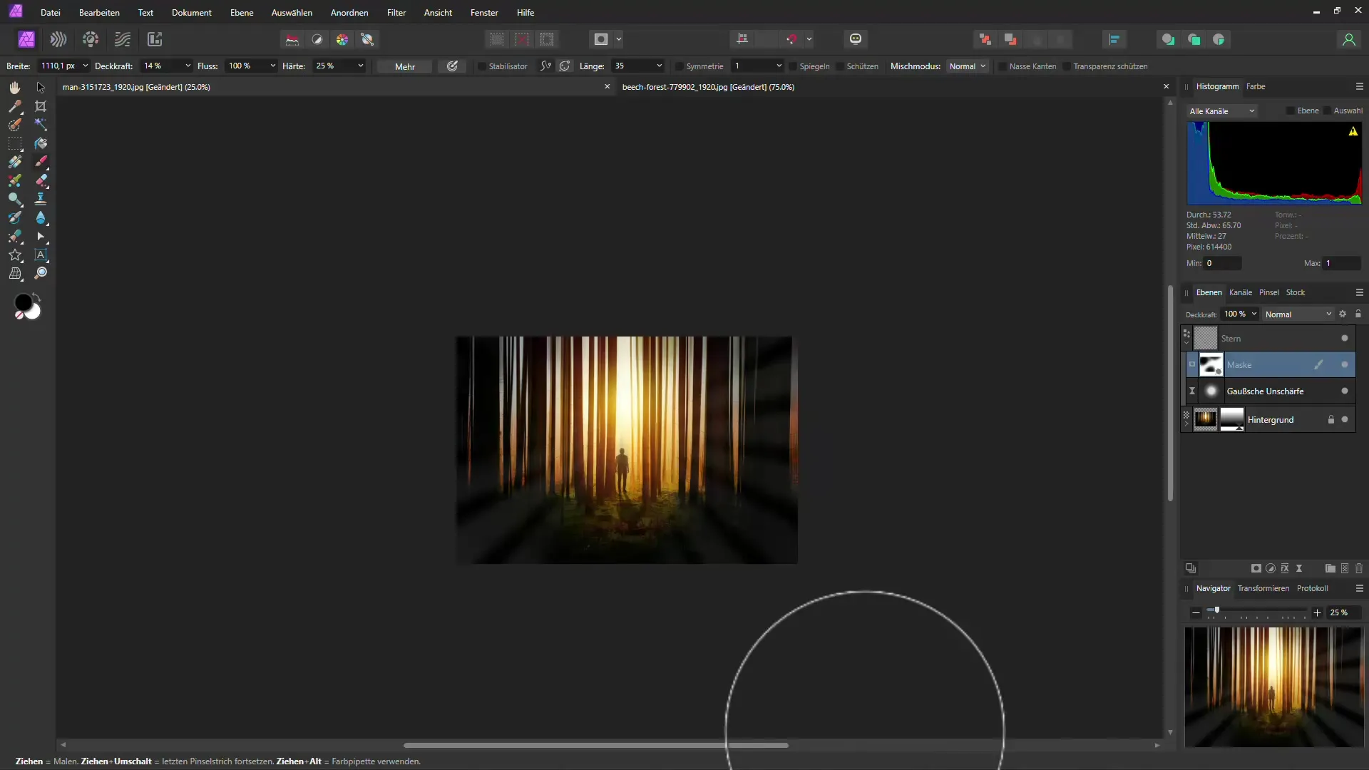This screenshot has height=770, width=1369.
Task: Open the Breite width dropdown
Action: tap(86, 66)
